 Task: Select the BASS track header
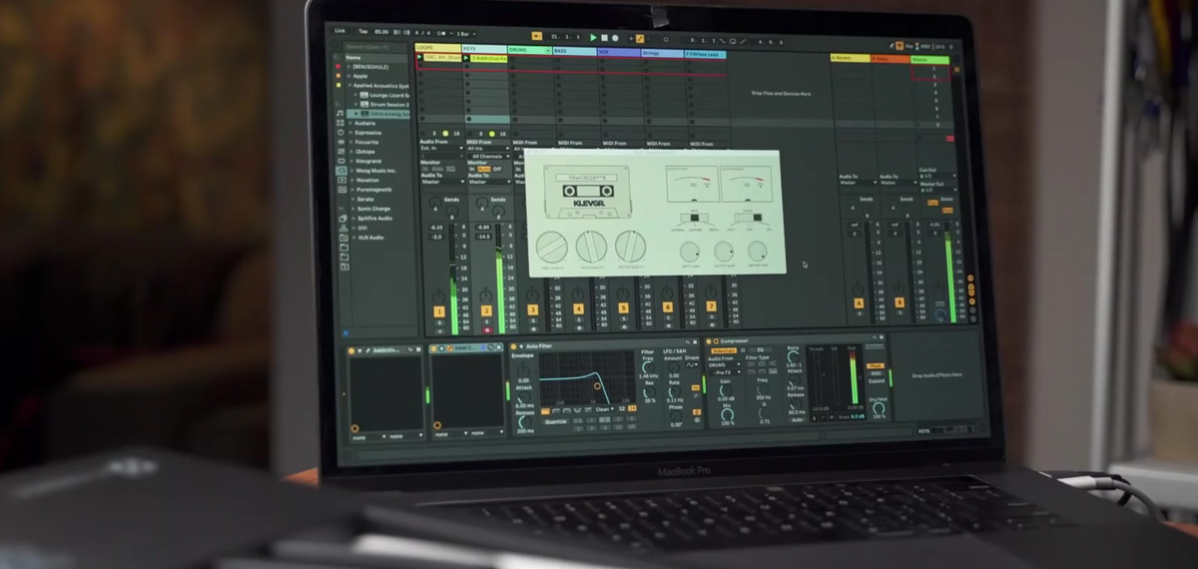[574, 50]
